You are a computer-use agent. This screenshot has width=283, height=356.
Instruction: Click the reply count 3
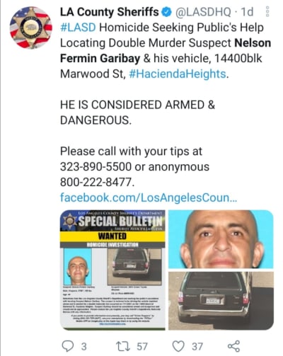(x=84, y=346)
